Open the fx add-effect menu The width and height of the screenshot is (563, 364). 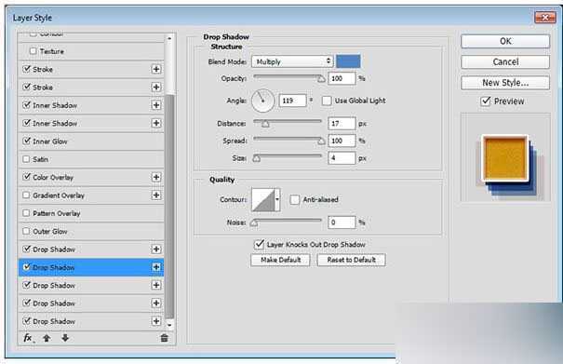(x=28, y=338)
